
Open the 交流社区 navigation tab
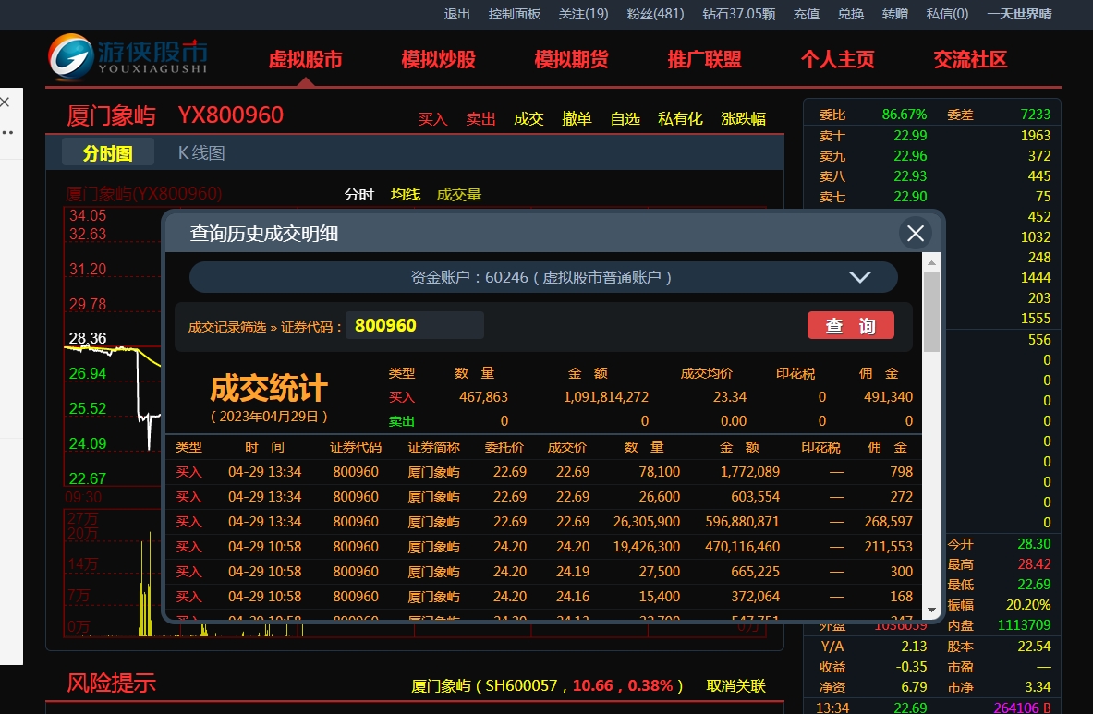point(970,60)
